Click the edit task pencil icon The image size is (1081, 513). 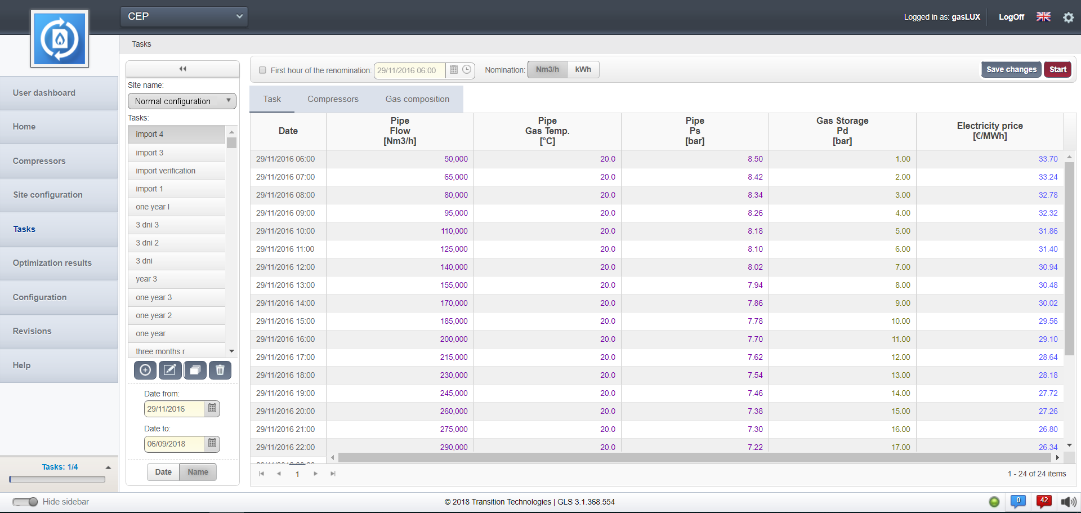pos(170,370)
